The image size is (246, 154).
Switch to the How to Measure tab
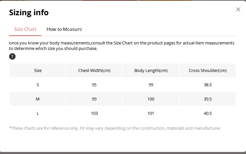click(x=64, y=29)
